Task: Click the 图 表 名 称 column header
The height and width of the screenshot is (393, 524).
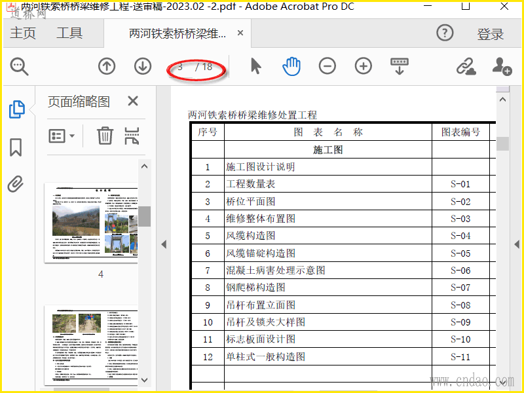Action: coord(328,132)
